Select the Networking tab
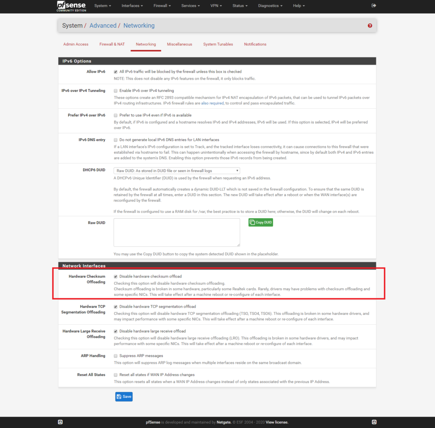This screenshot has height=428, width=435. (146, 44)
